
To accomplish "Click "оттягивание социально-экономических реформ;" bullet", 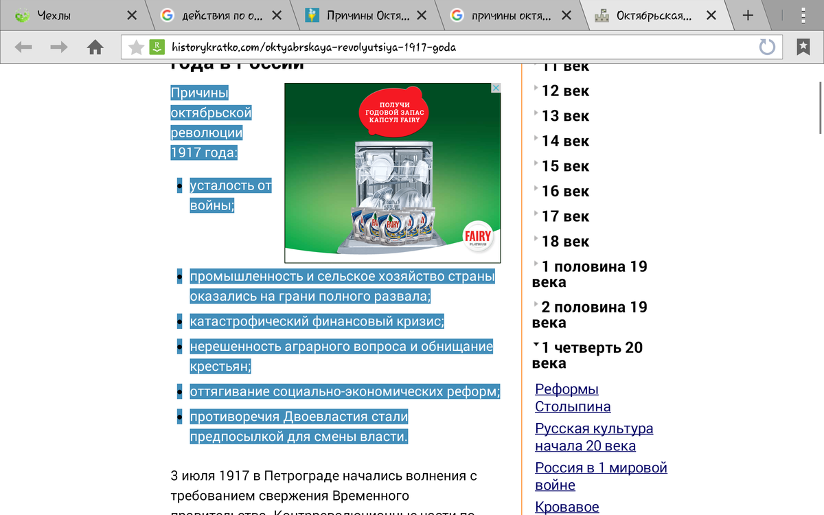I will [345, 391].
